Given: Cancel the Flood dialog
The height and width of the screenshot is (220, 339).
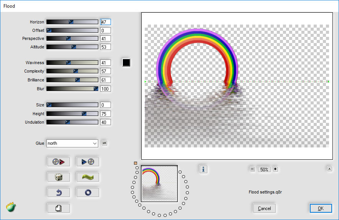Looking at the screenshot, I should tap(264, 208).
